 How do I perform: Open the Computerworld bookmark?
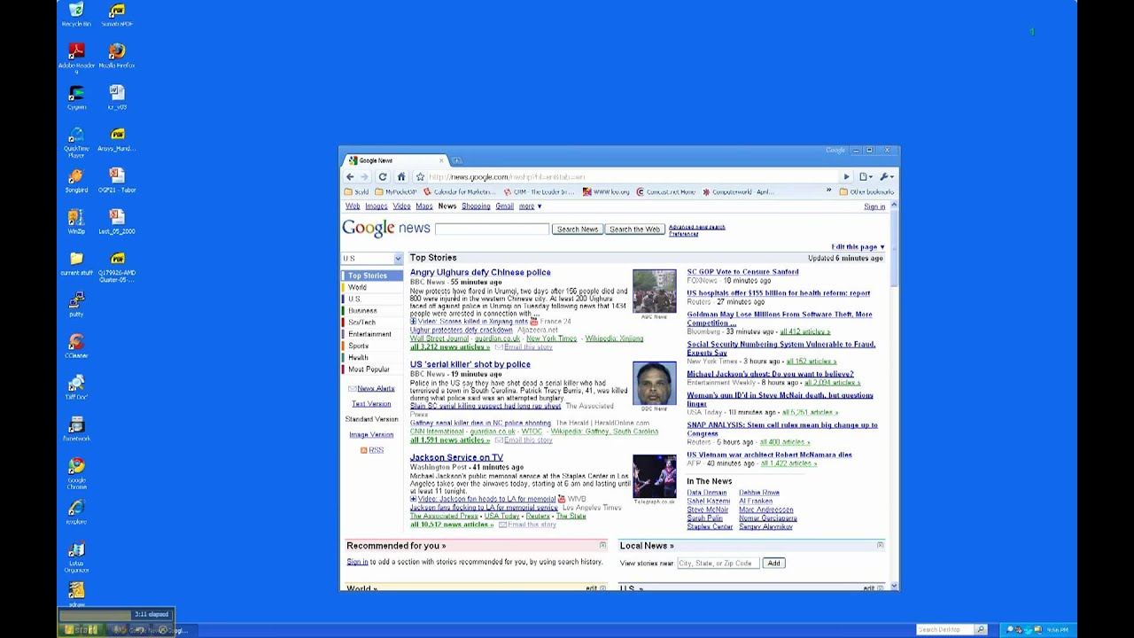click(x=738, y=191)
